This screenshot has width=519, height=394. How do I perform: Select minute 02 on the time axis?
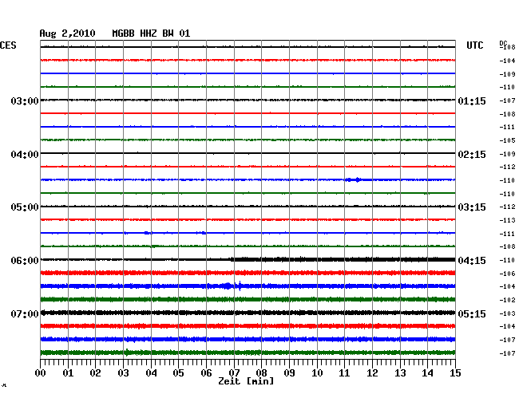95,373
